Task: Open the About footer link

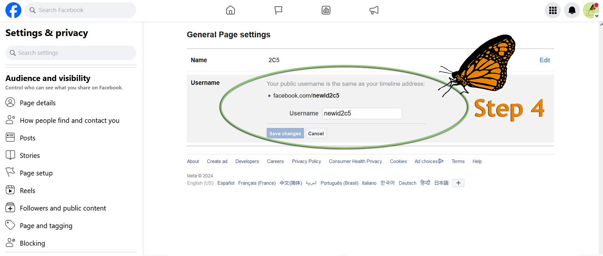Action: (x=193, y=161)
